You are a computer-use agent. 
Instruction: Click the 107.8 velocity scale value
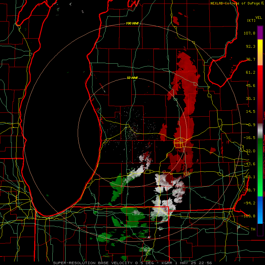coord(249,33)
